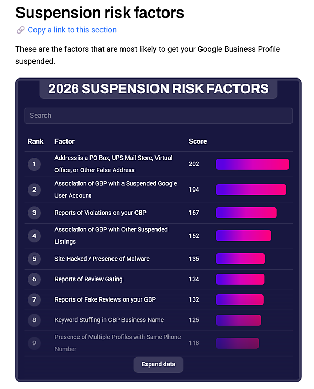
Task: Copy a link to this section
Action: coord(72,30)
